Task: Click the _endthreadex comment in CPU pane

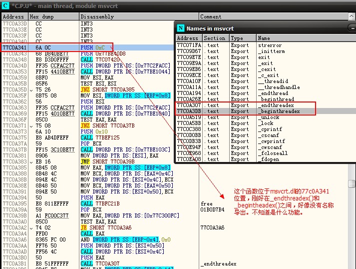Action: tap(219, 263)
